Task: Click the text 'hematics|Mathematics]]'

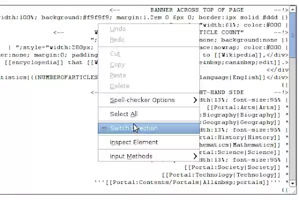Action: 240,145
